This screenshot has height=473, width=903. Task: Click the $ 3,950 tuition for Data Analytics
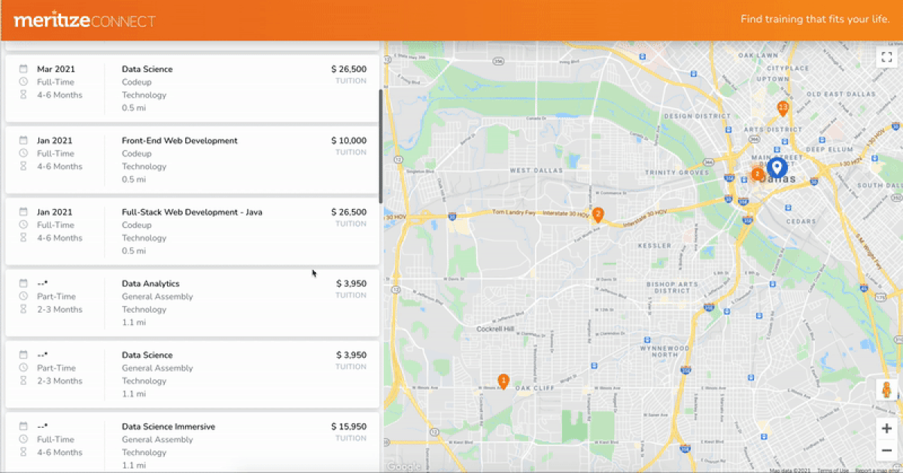pos(351,283)
